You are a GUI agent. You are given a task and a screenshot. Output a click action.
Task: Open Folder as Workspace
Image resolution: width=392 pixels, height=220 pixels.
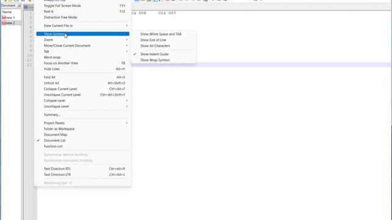coord(83,129)
